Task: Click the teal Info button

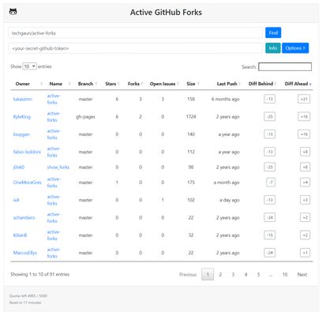Action: pos(273,48)
